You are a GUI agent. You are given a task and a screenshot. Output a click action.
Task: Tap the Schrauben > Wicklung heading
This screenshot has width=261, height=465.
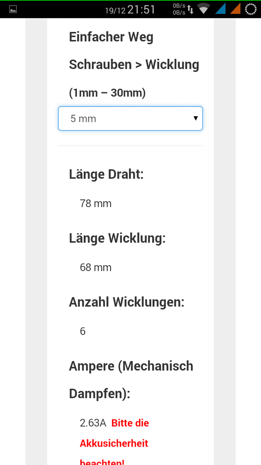[x=134, y=65]
